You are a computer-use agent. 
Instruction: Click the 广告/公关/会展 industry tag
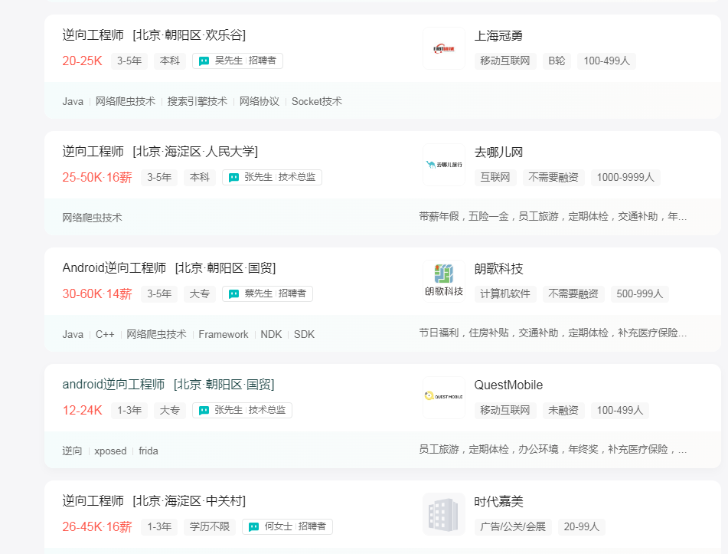[513, 526]
